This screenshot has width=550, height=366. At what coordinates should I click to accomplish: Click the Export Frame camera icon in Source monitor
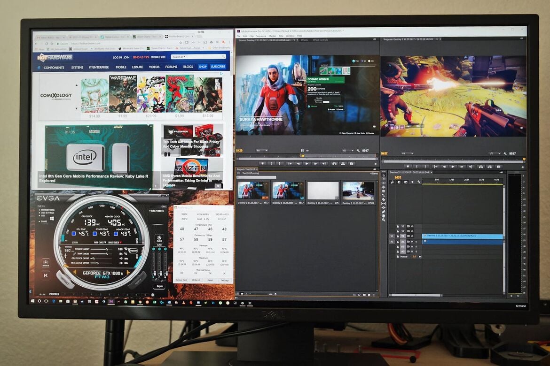352,164
